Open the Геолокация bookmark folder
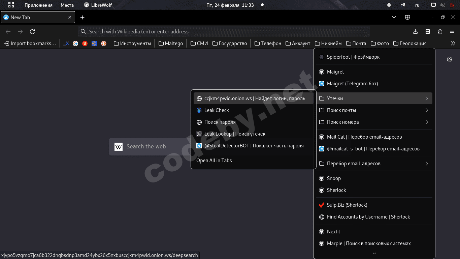 410,44
